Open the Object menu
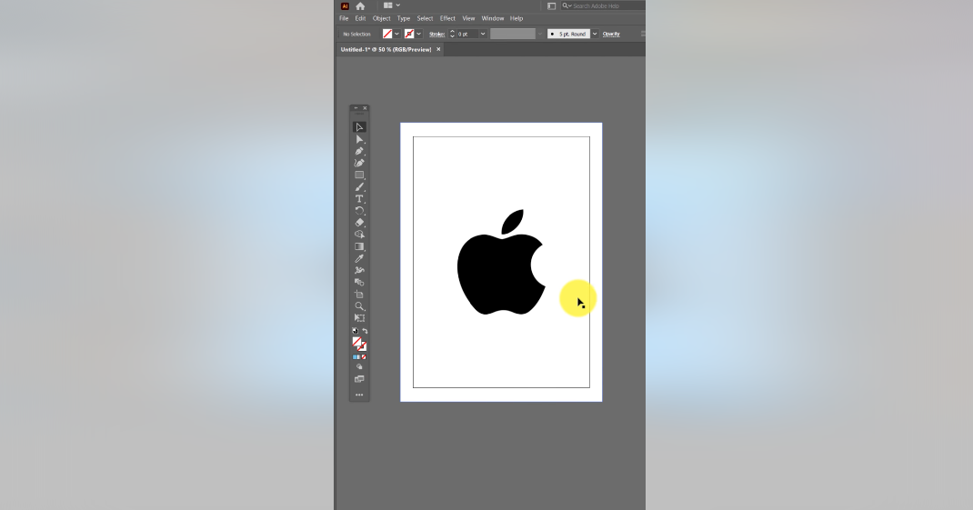This screenshot has width=973, height=510. 382,18
